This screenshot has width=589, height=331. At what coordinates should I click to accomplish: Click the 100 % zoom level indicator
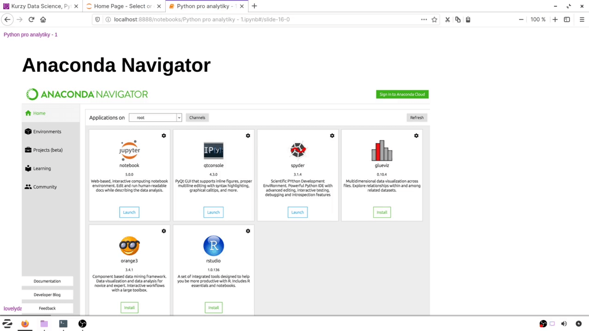tap(538, 19)
